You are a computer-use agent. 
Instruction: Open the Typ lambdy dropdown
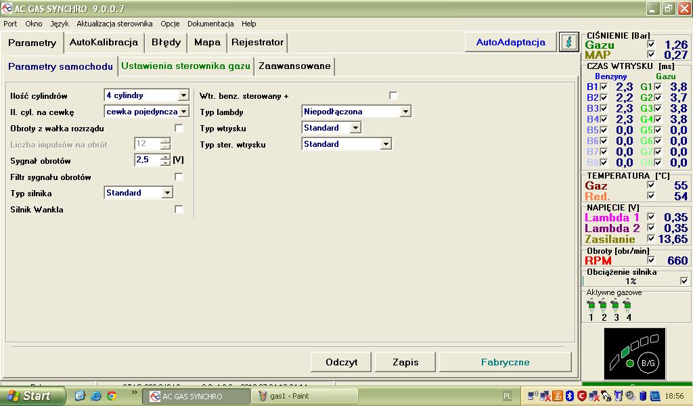coord(405,112)
